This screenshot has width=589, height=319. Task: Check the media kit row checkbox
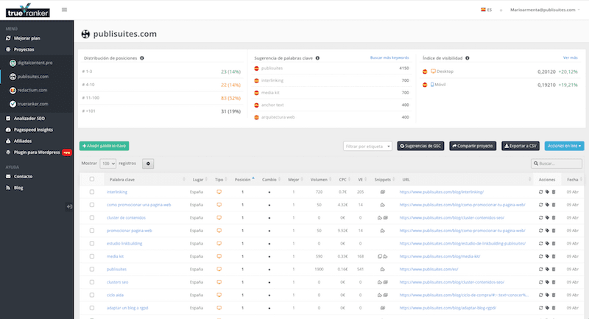pos(91,256)
